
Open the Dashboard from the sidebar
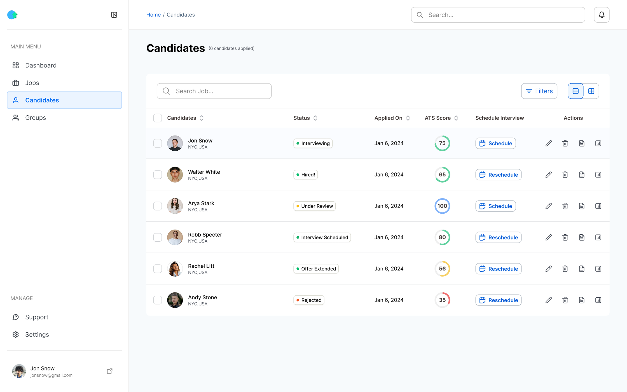(41, 65)
